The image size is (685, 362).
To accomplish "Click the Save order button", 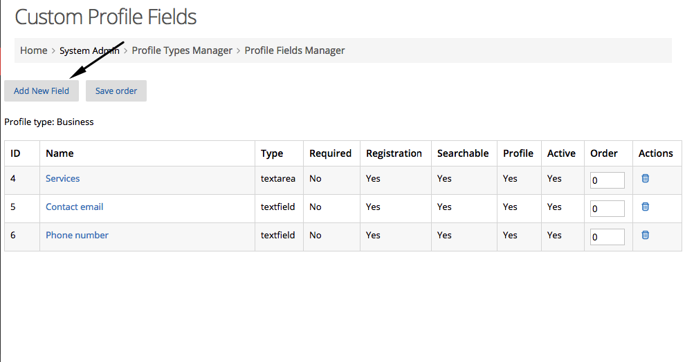I will (x=116, y=90).
